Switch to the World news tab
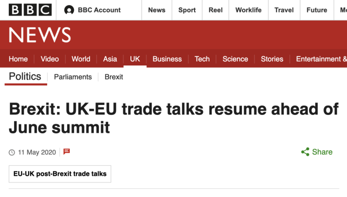Image resolution: width=347 pixels, height=197 pixels. [81, 59]
